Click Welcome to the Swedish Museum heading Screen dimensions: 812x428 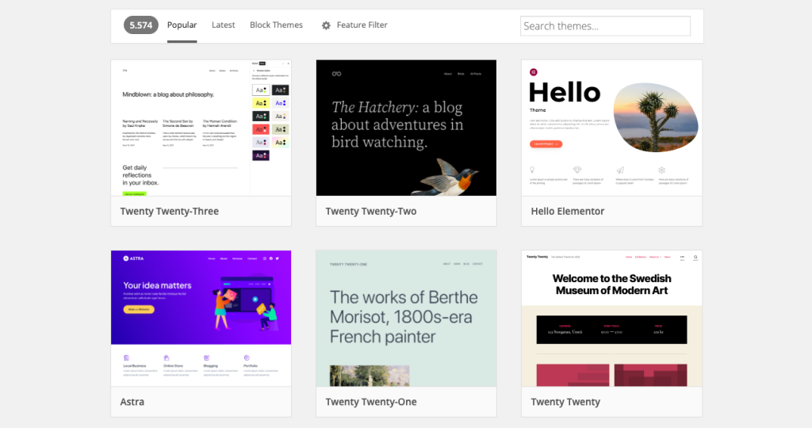pyautogui.click(x=611, y=285)
